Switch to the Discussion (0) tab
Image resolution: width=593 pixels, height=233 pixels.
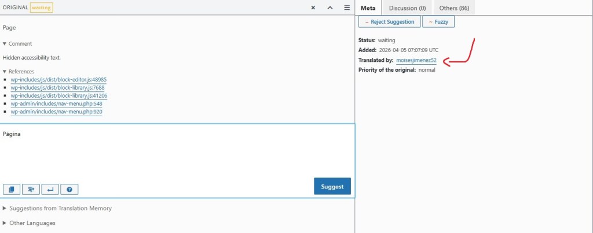point(407,8)
